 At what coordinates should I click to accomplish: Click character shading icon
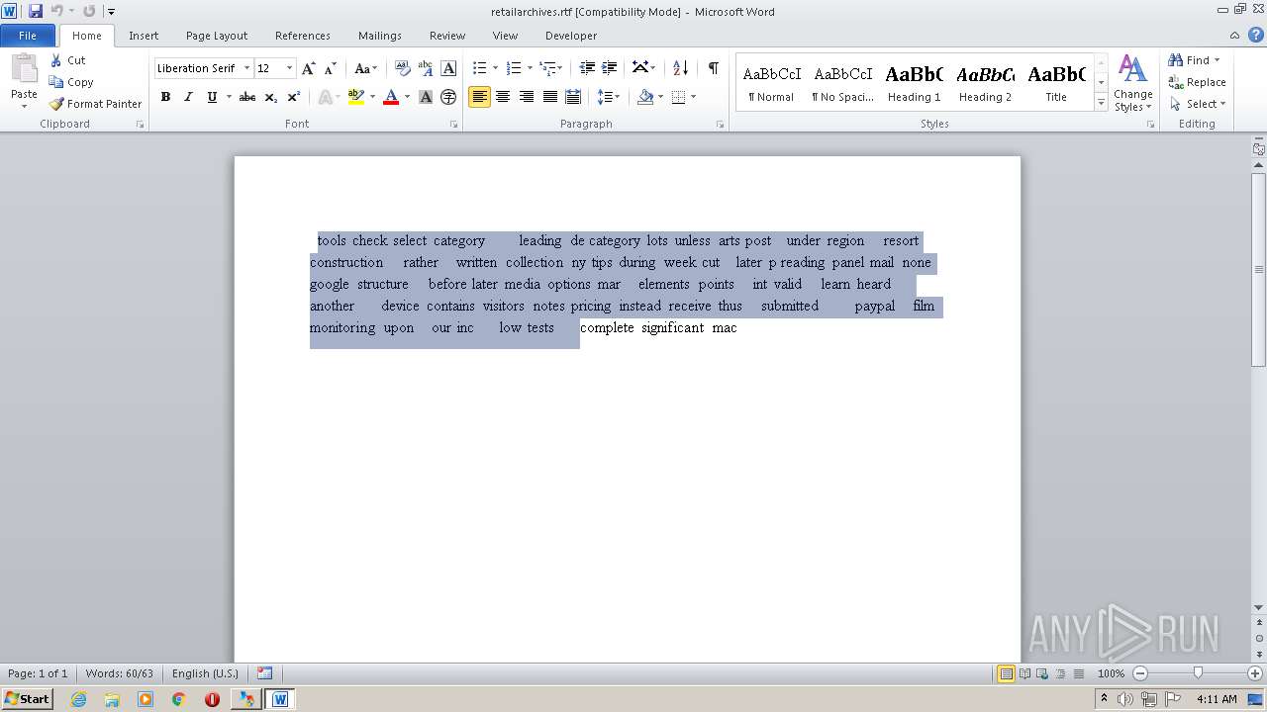[x=426, y=97]
